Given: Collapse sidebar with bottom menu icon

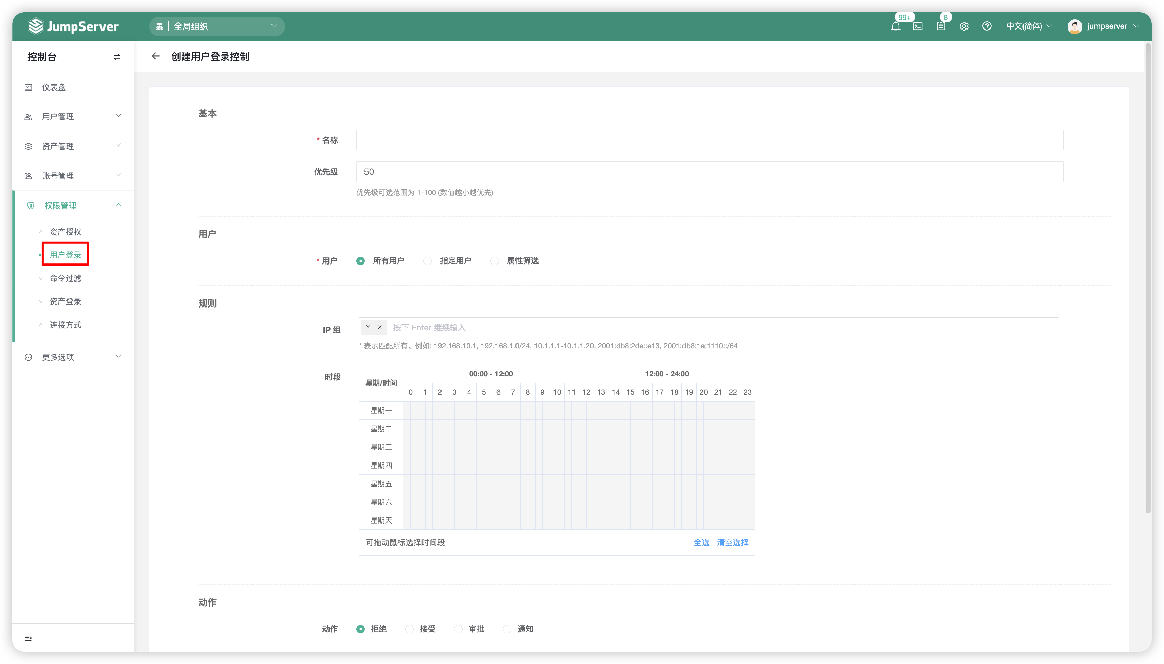Looking at the screenshot, I should [28, 638].
